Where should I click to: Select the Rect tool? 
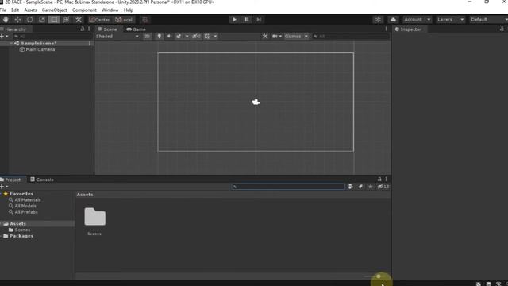(54, 19)
